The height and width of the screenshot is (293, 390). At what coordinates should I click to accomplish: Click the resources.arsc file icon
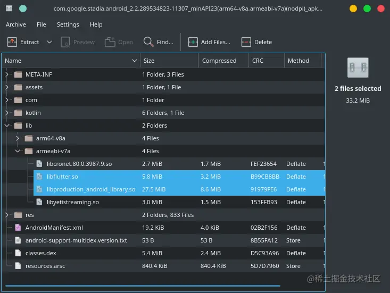pos(18,266)
